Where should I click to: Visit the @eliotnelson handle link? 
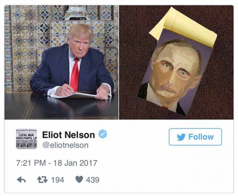click(65, 145)
